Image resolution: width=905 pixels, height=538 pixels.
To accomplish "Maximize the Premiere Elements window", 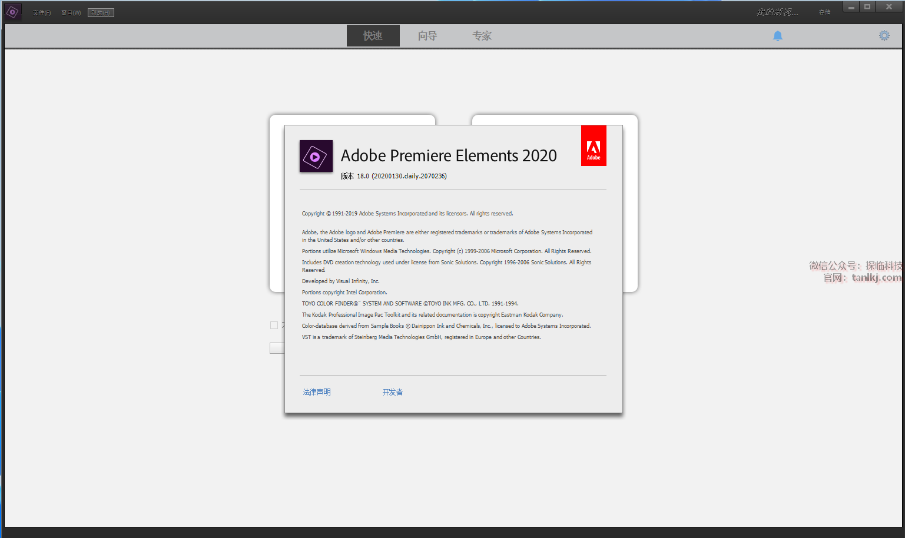I will [x=867, y=7].
